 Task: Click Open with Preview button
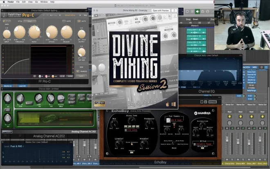click(x=161, y=11)
